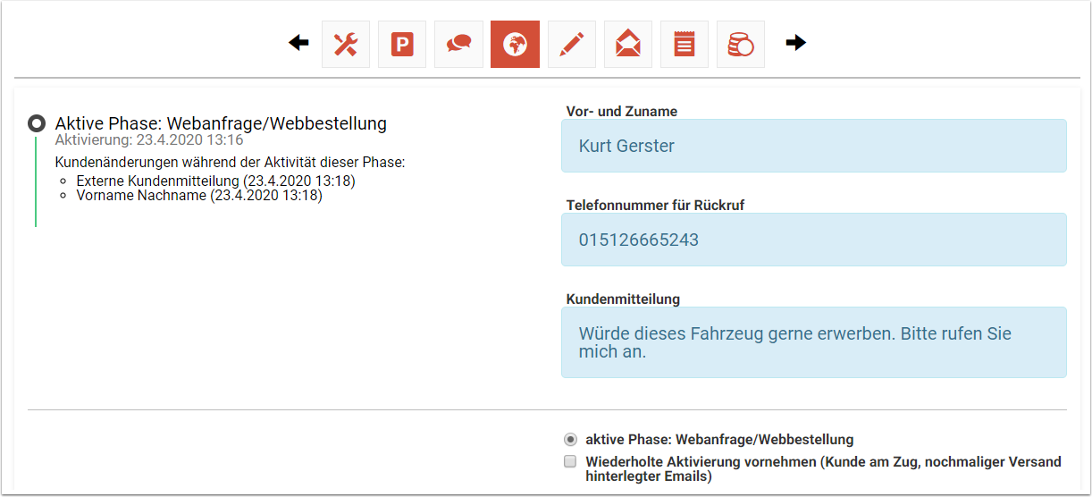The image size is (1092, 497).
Task: Select the coin stack payment icon
Action: coord(741,45)
